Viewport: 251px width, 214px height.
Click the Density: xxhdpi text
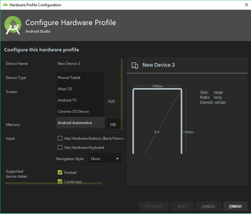[213, 102]
